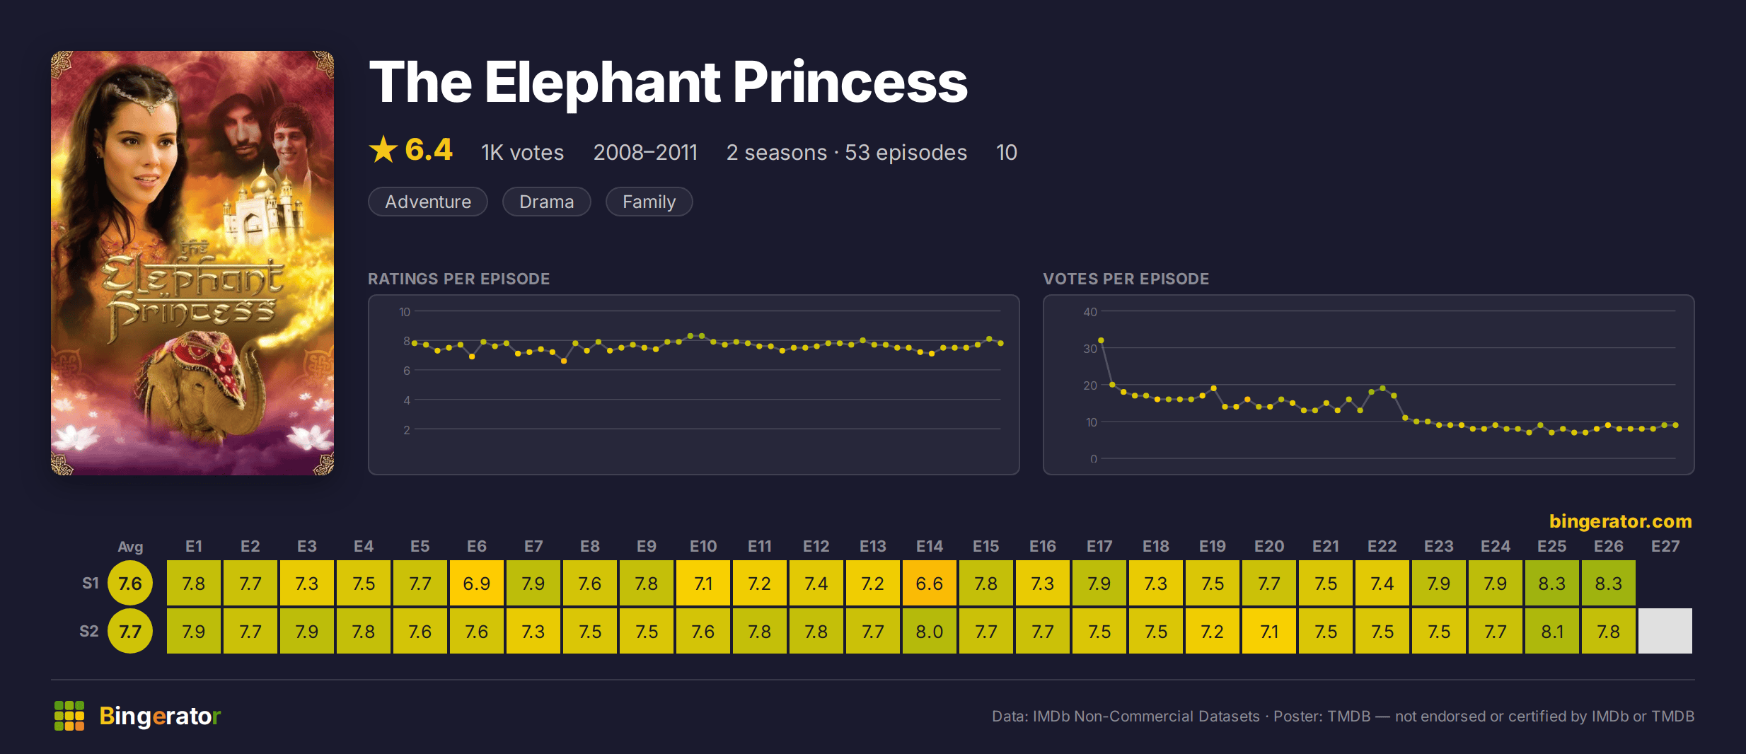Image resolution: width=1746 pixels, height=754 pixels.
Task: Click the Bingerator brand name text
Action: 160,716
